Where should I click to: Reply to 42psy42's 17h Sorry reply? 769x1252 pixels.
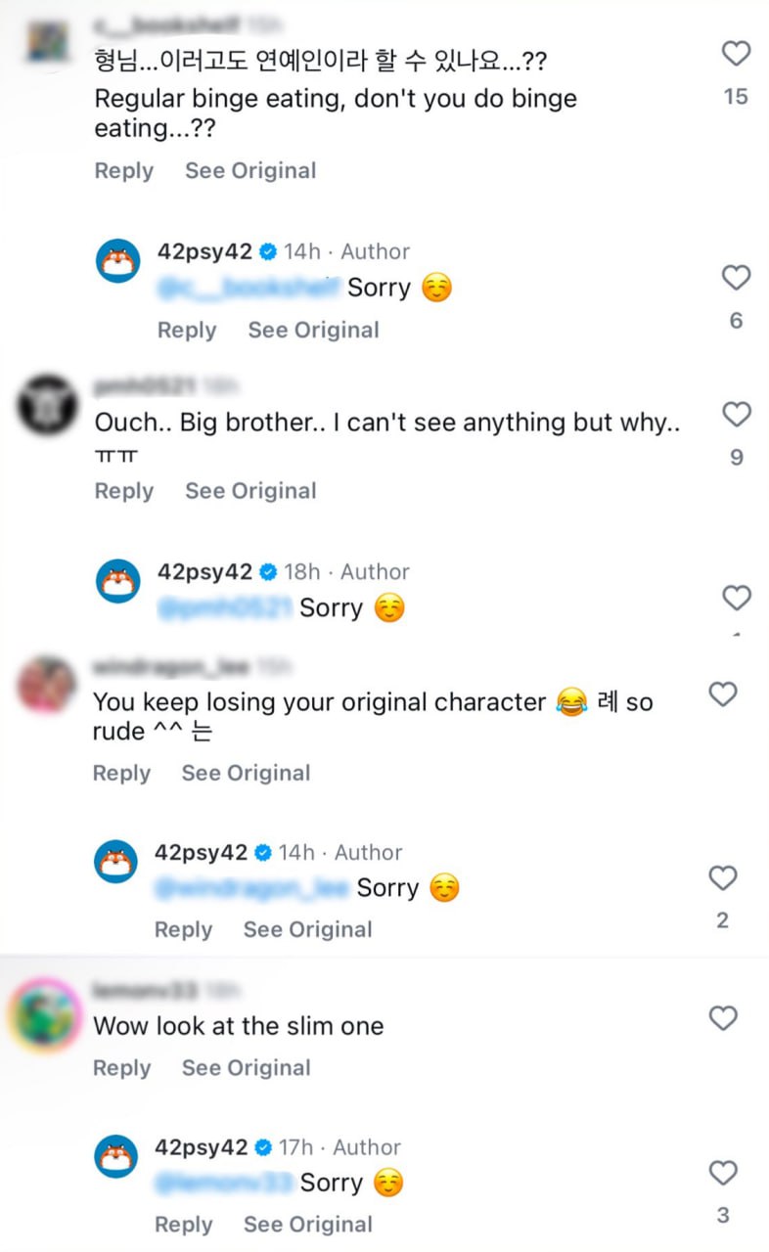pos(183,1225)
